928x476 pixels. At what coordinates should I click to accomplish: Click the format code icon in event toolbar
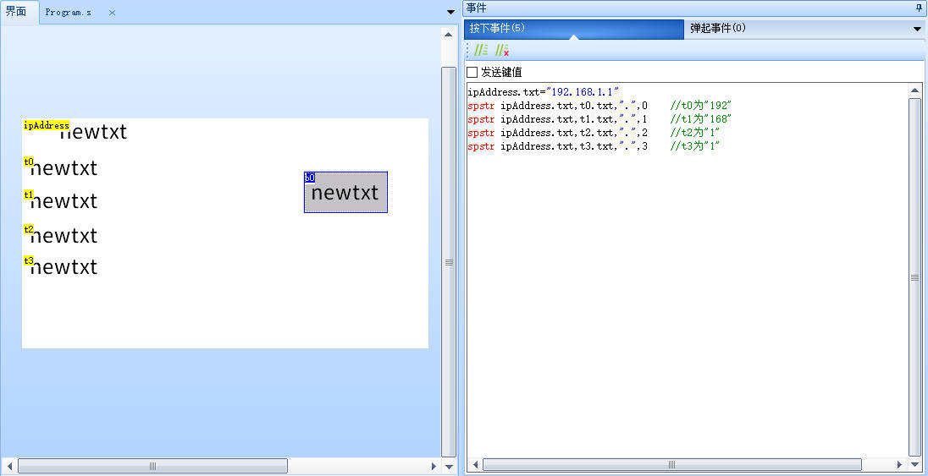[481, 51]
